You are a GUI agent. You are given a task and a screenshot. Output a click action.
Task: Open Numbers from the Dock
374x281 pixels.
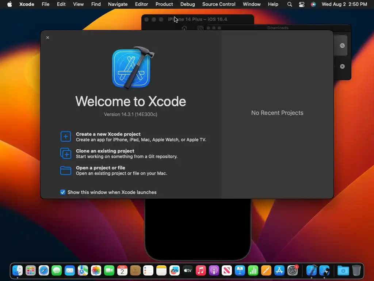pos(253,270)
